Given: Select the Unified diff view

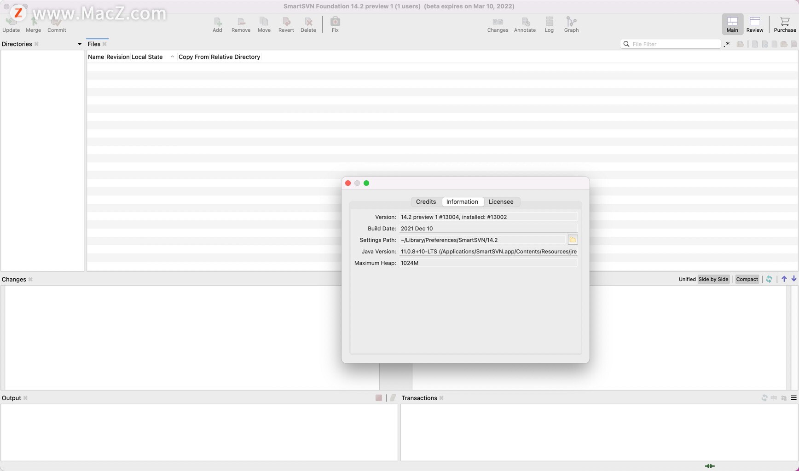Looking at the screenshot, I should click(687, 279).
